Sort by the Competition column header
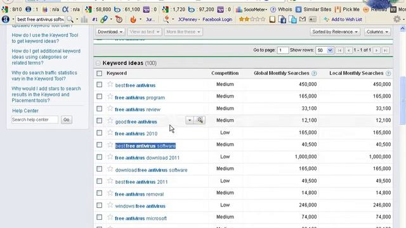The width and height of the screenshot is (406, 228). click(x=225, y=73)
